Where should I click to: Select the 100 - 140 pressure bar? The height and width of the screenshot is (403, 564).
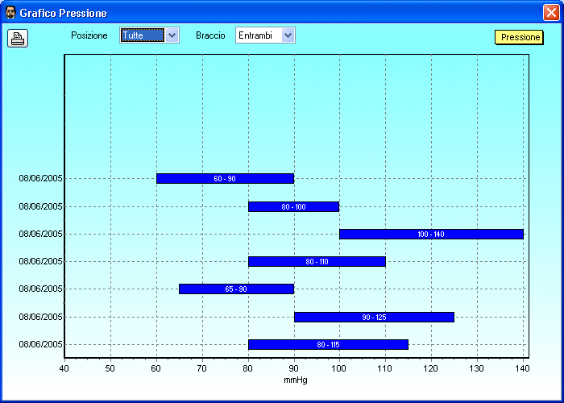point(431,235)
